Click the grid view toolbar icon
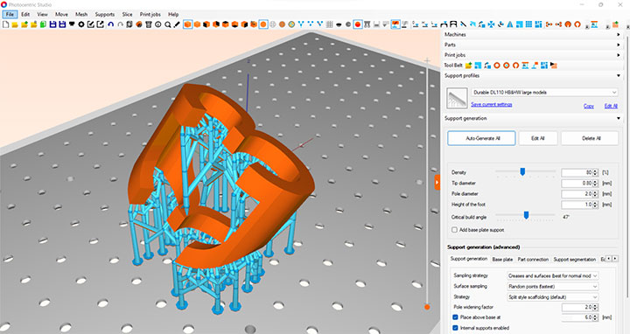 (330, 24)
